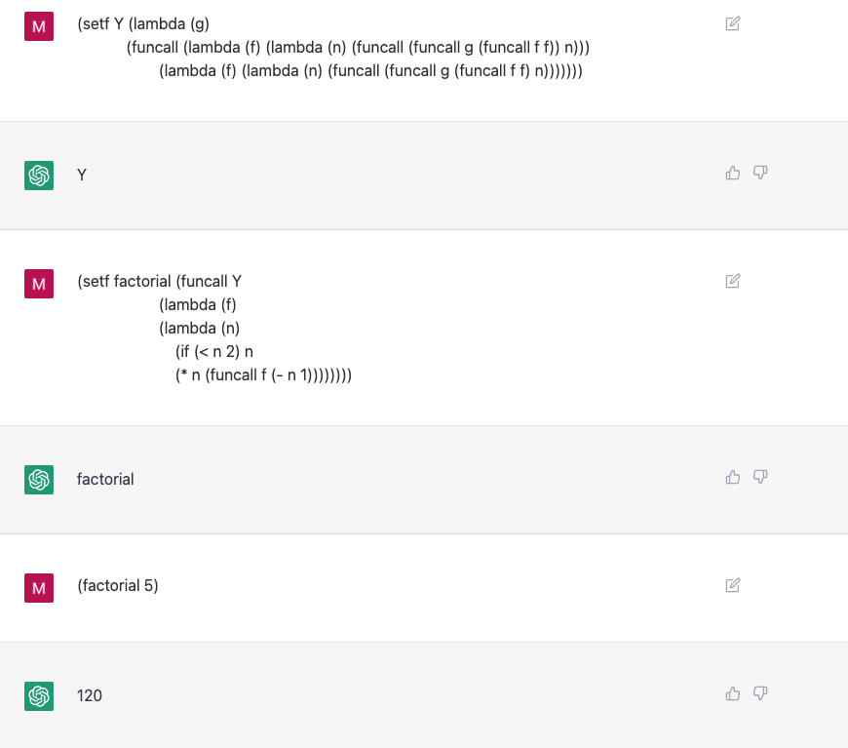Click the ChatGPT avatar beside factorial
The image size is (848, 748).
39,480
